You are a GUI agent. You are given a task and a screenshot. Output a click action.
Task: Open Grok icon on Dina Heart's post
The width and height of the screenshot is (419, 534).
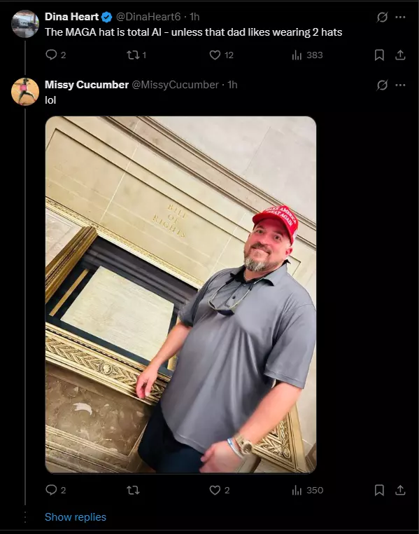pos(383,17)
